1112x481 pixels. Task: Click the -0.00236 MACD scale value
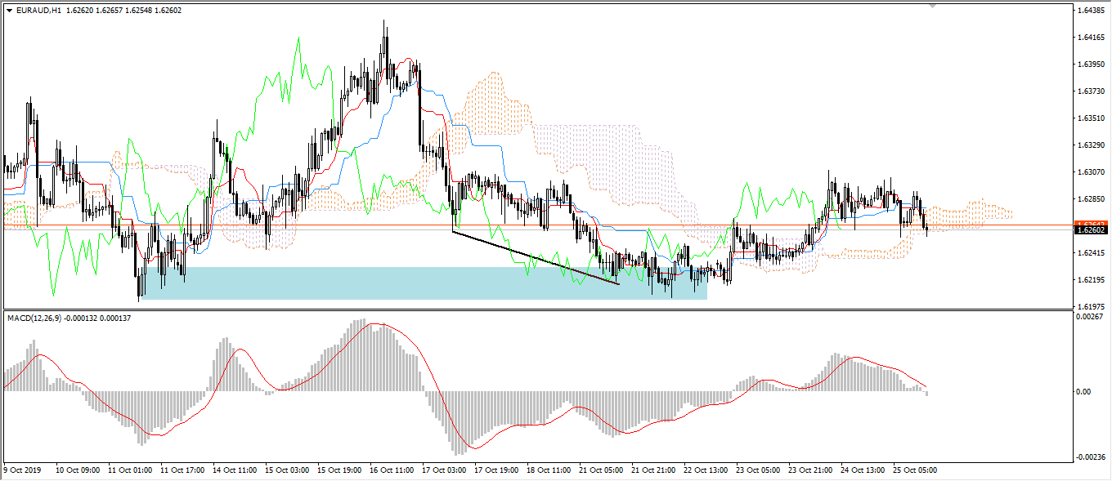click(x=1092, y=457)
